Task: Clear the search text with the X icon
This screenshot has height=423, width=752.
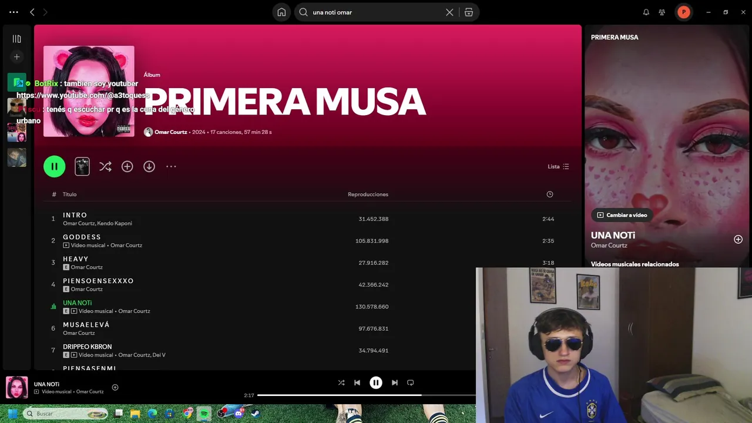Action: (449, 12)
